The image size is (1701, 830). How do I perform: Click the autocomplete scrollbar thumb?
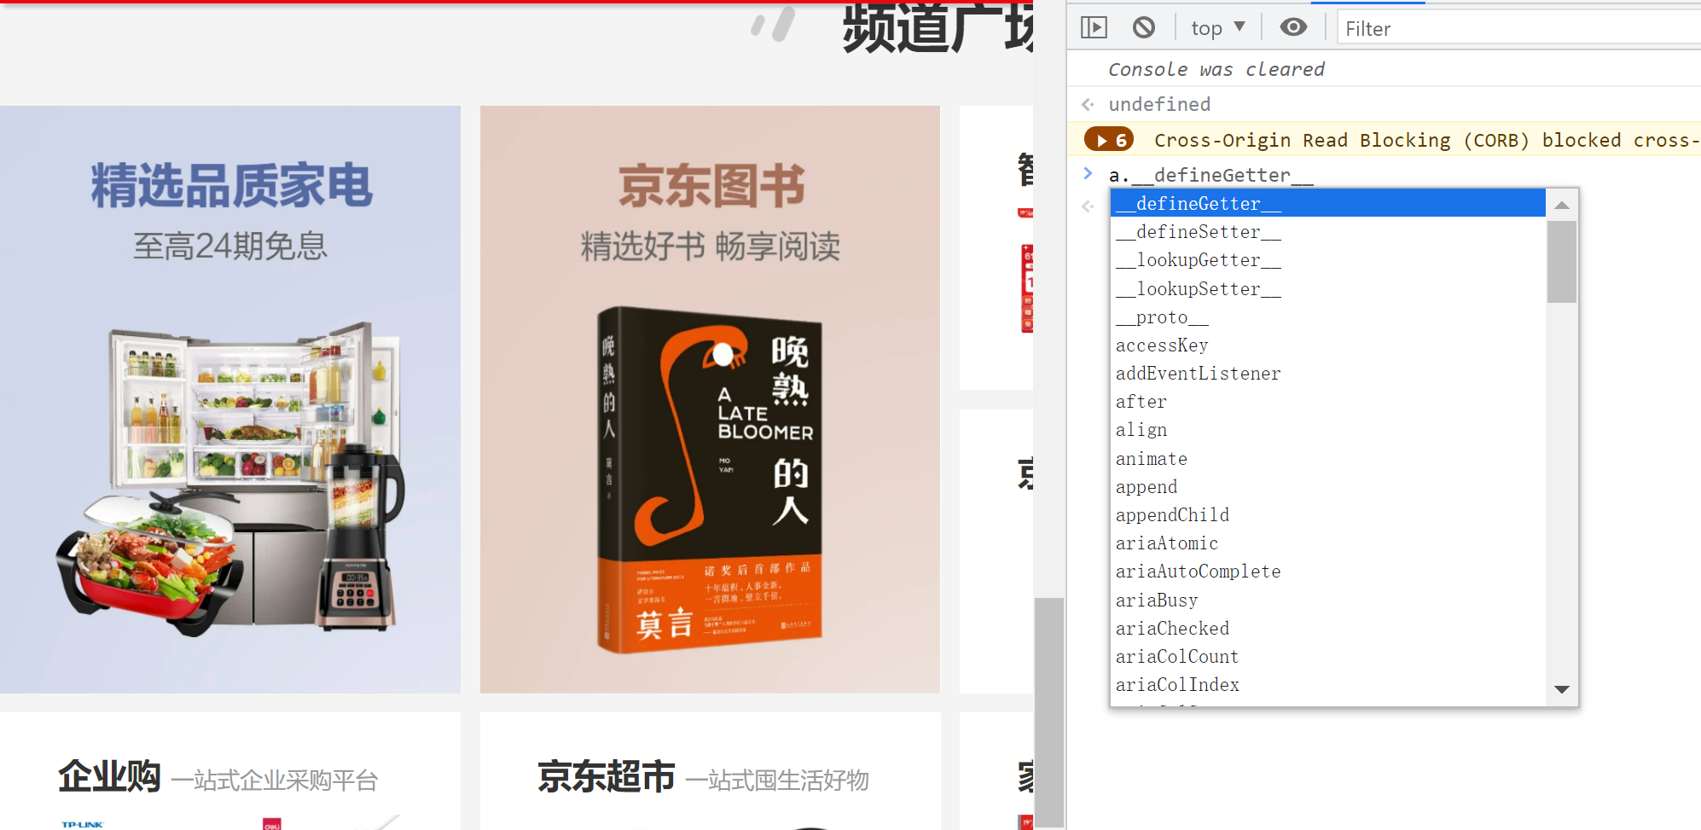point(1562,262)
